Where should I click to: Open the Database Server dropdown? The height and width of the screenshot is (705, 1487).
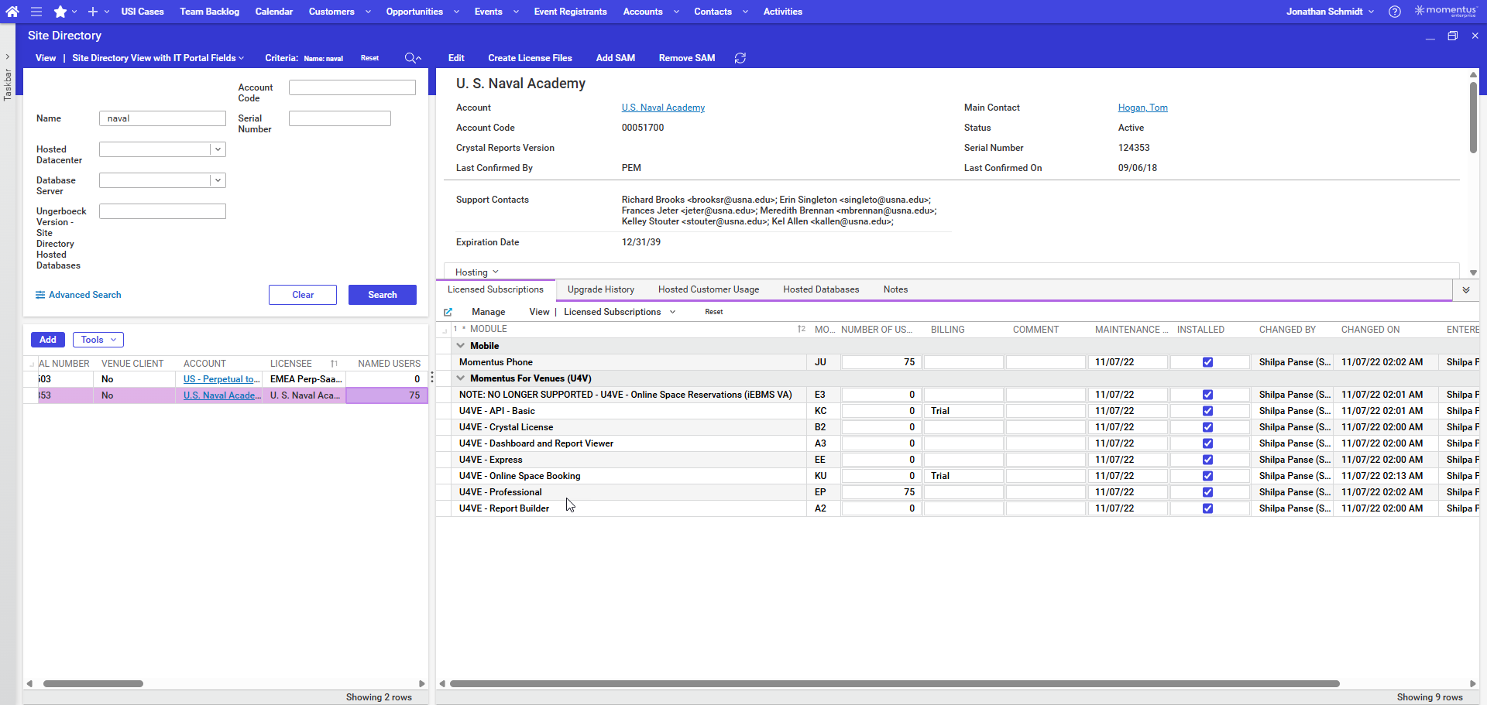[218, 180]
